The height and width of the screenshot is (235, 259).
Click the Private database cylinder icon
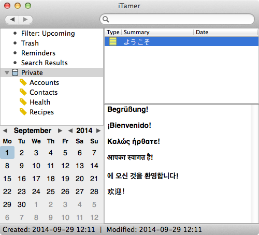[15, 72]
